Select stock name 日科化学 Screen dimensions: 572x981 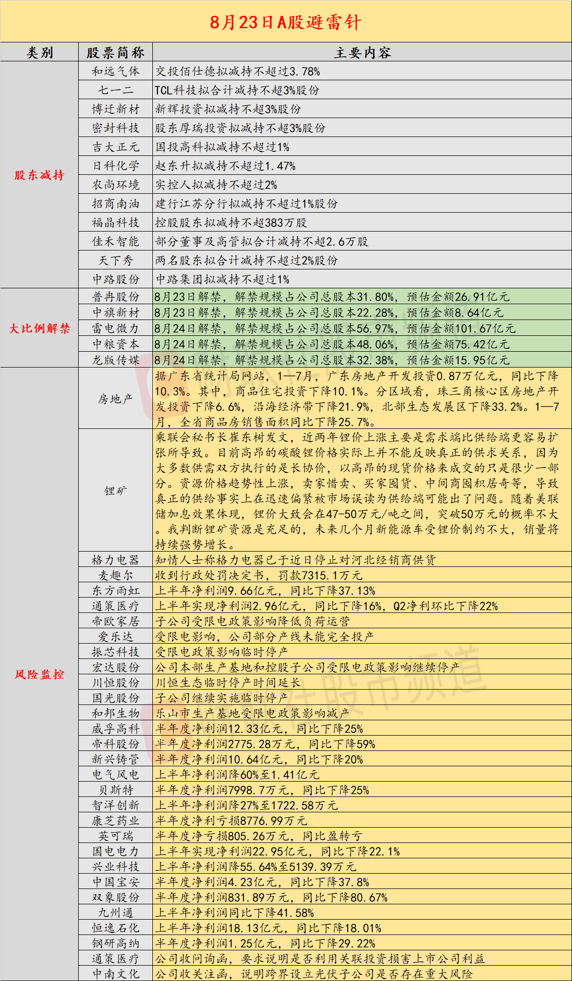point(116,166)
